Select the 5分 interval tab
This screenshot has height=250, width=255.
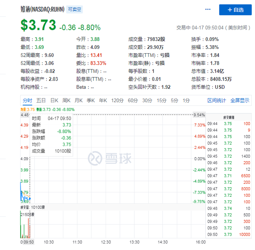(174, 100)
